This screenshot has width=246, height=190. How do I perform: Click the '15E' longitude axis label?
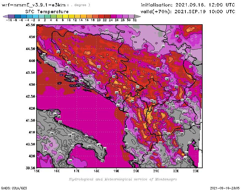[x=37, y=171]
